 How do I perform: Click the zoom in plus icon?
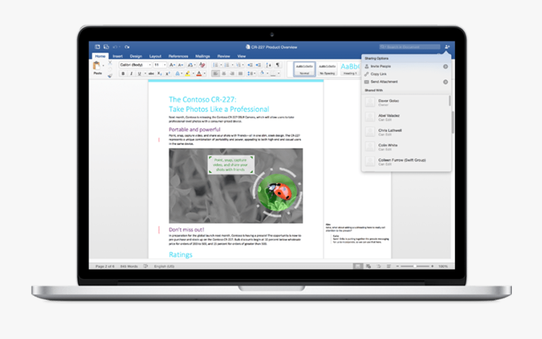click(432, 266)
